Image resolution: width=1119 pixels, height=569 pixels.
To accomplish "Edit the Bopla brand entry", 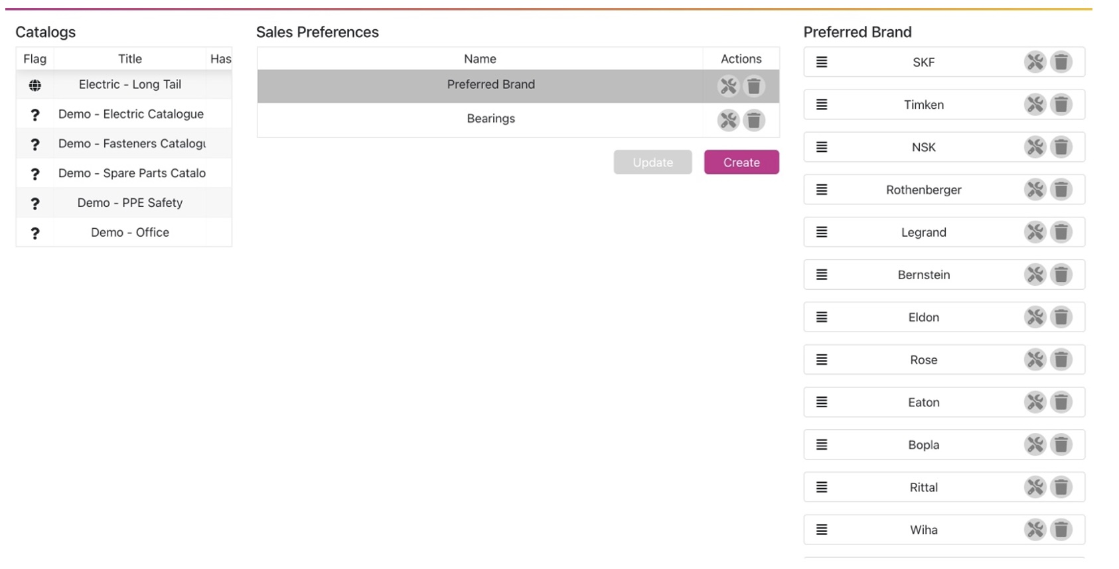I will [x=1035, y=444].
